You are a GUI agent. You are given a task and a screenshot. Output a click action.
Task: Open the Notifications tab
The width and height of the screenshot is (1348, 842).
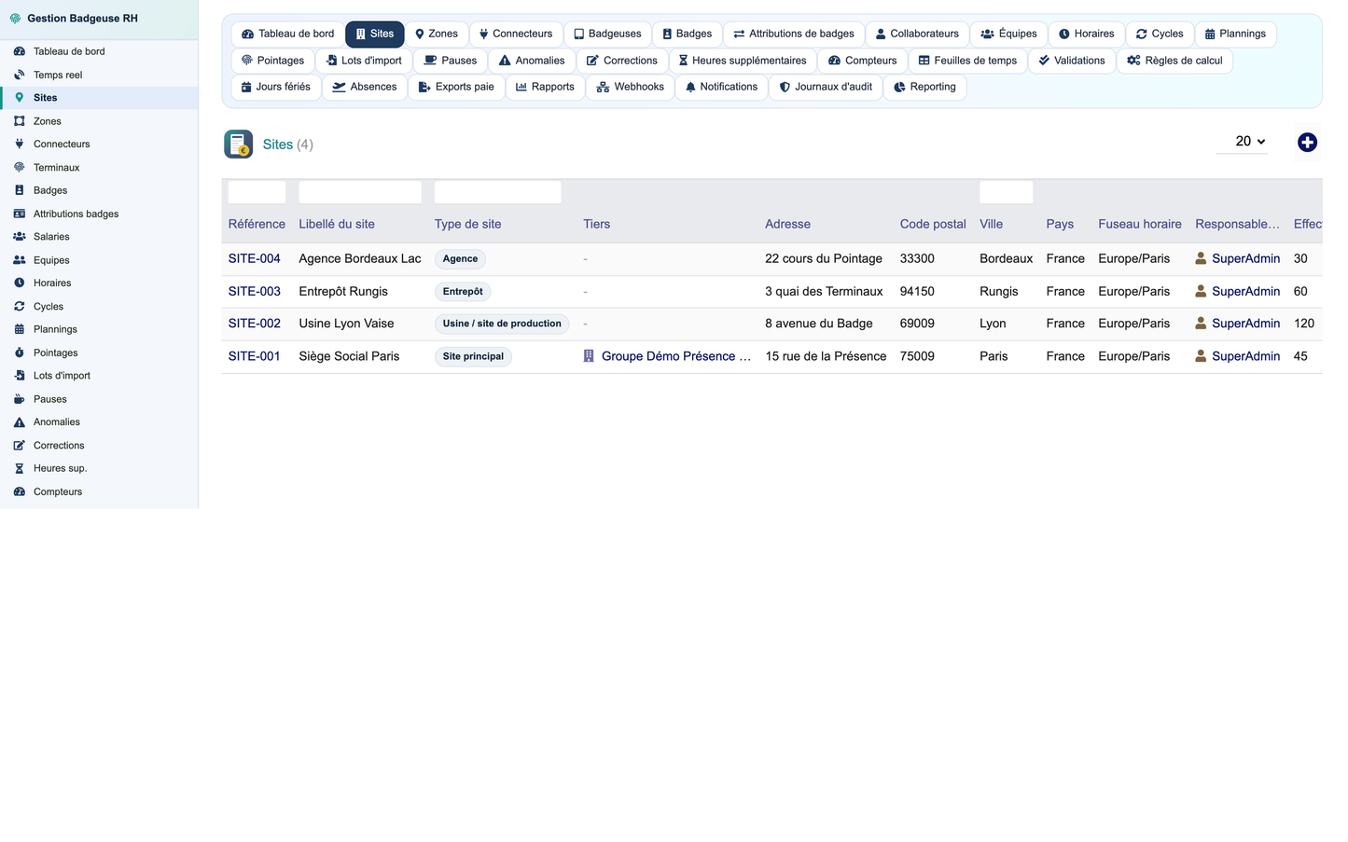(x=721, y=87)
